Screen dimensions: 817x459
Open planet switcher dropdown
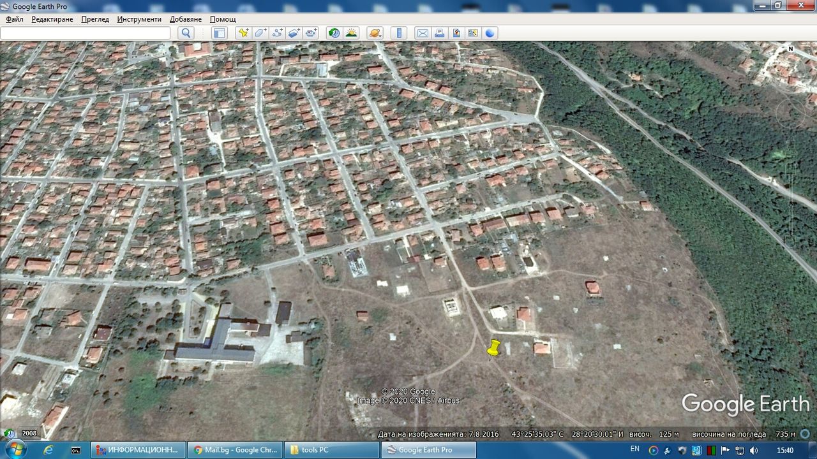(375, 33)
